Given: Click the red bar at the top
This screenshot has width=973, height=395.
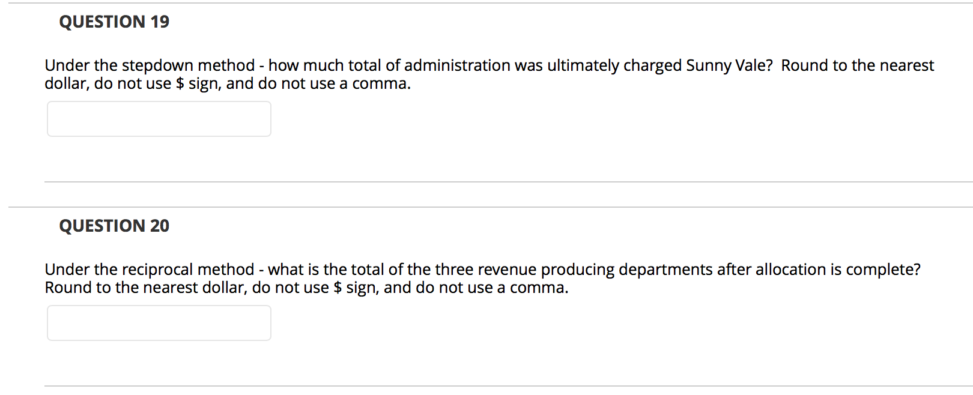Looking at the screenshot, I should 486,4.
